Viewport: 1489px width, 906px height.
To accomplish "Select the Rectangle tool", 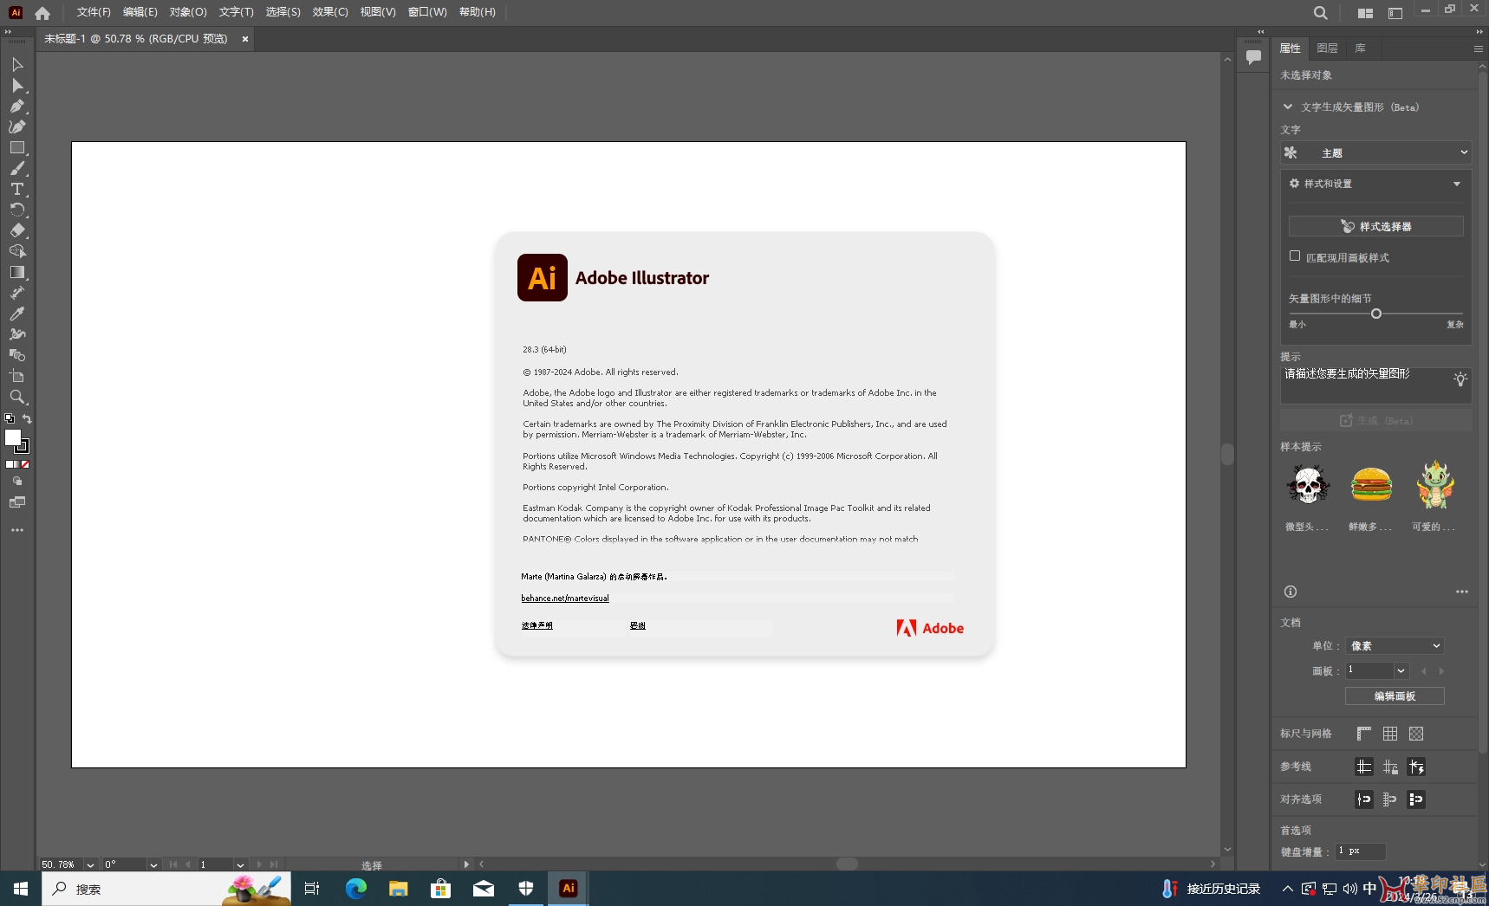I will click(x=16, y=148).
